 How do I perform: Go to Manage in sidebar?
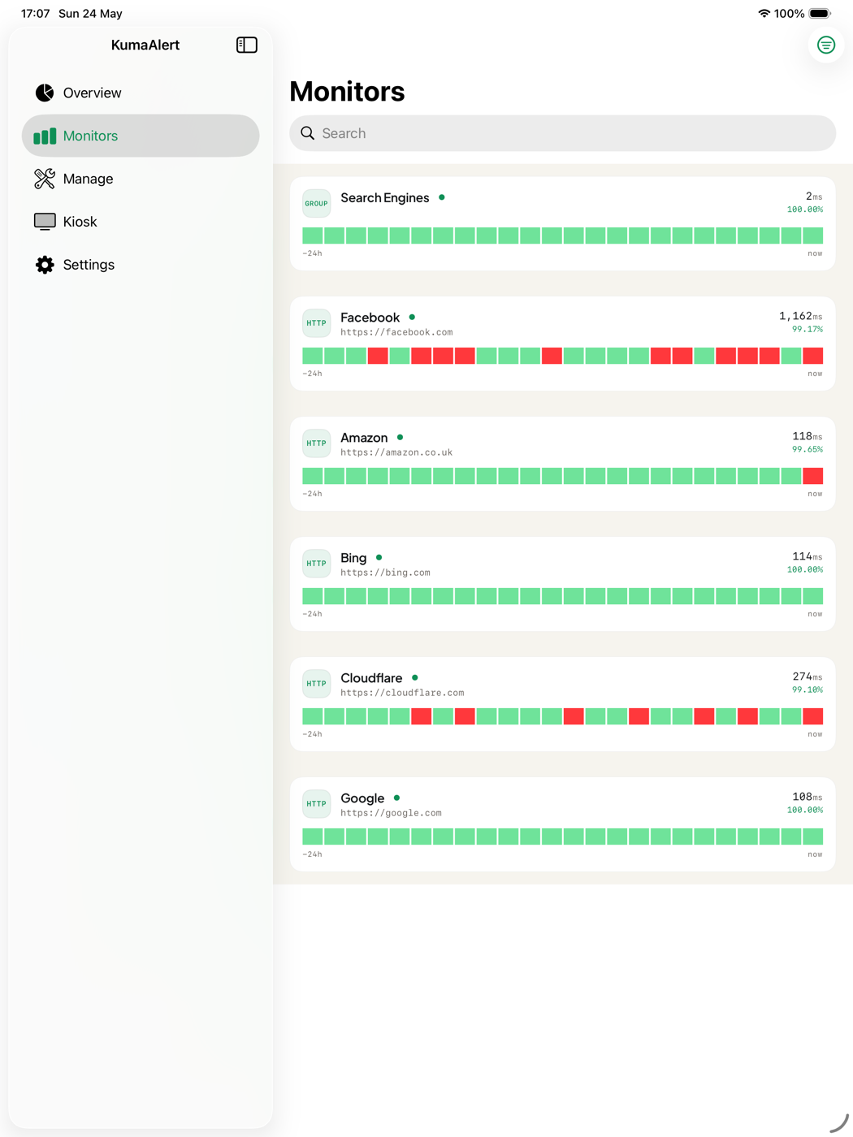click(x=141, y=179)
